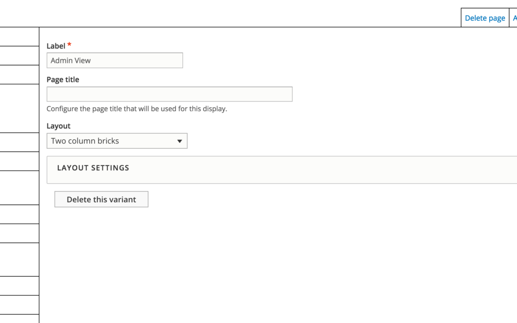Choose the sidebar row beside the Layout dropdown
This screenshot has width=517, height=323.
tap(19, 143)
